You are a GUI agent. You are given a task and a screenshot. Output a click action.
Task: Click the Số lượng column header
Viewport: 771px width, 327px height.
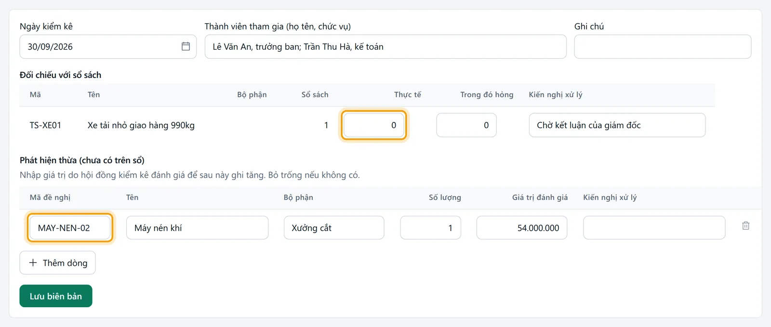(445, 197)
